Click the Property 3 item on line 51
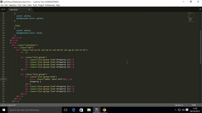Image resolution: width=202 pixels, height=113 pixels. pyautogui.click(x=50, y=89)
